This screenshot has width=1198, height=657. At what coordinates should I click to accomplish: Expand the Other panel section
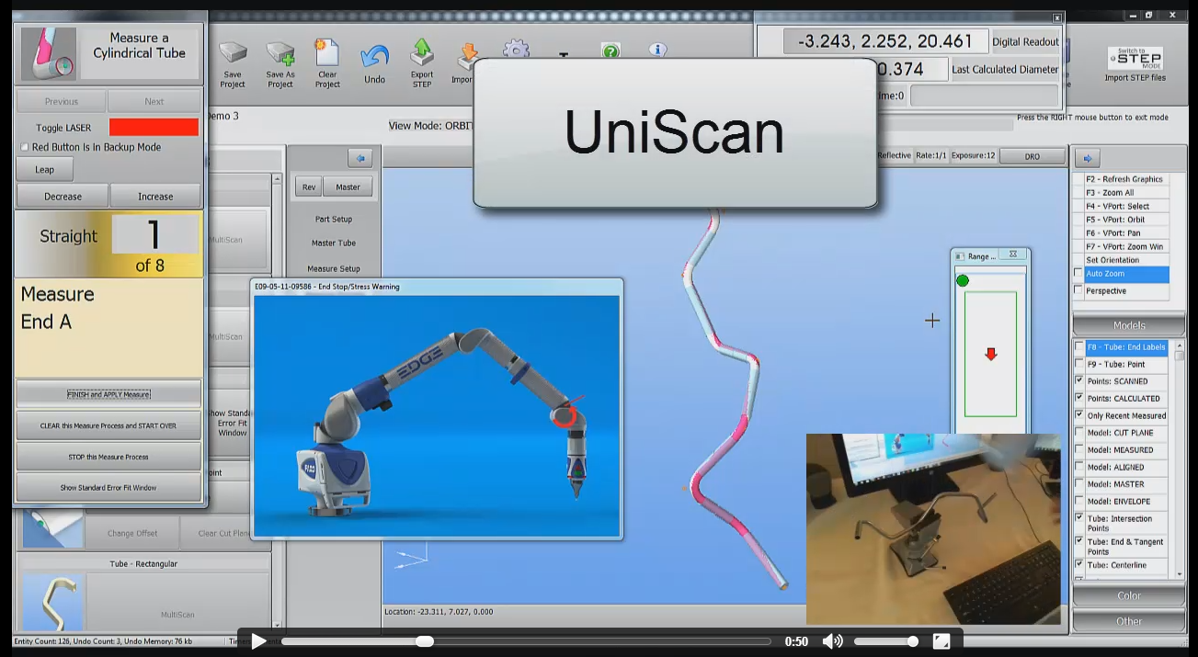[x=1128, y=621]
